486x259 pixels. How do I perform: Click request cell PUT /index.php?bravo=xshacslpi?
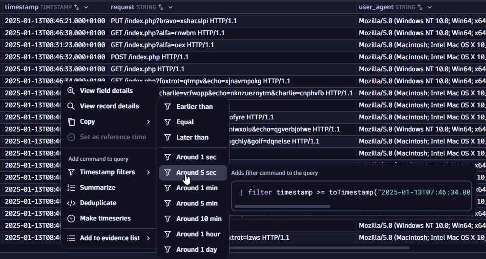[232, 21]
